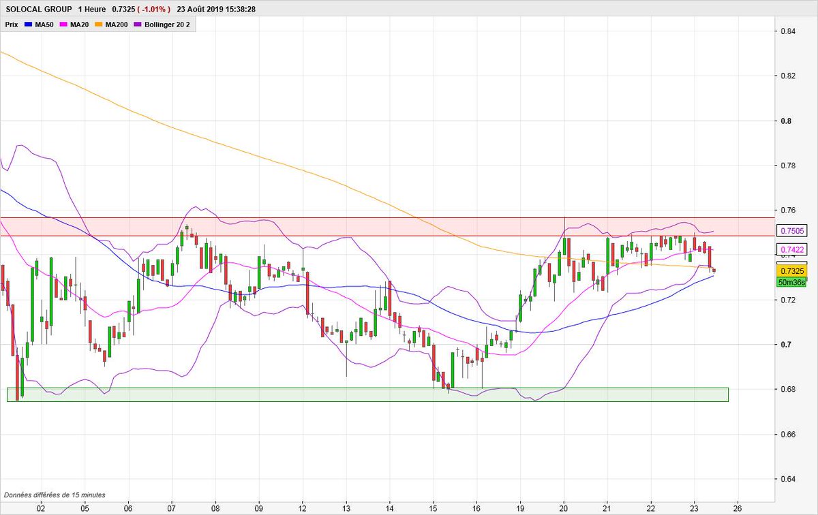Click the Prix legend label
Image resolution: width=818 pixels, height=515 pixels.
[x=11, y=23]
